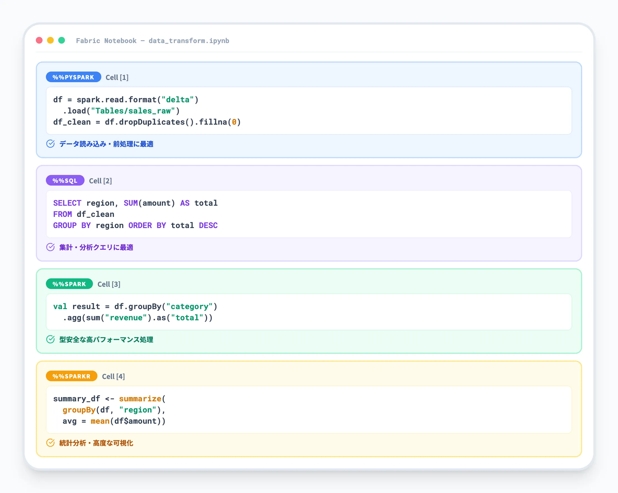This screenshot has width=618, height=493.
Task: Click the green checkmark icon under Cell 3
Action: coord(50,339)
